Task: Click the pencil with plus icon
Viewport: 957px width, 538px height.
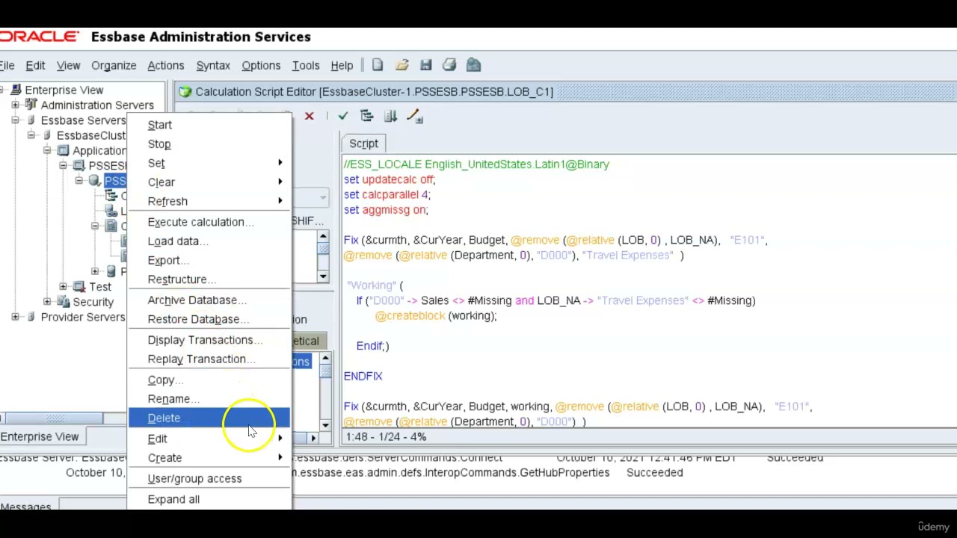Action: pyautogui.click(x=414, y=116)
